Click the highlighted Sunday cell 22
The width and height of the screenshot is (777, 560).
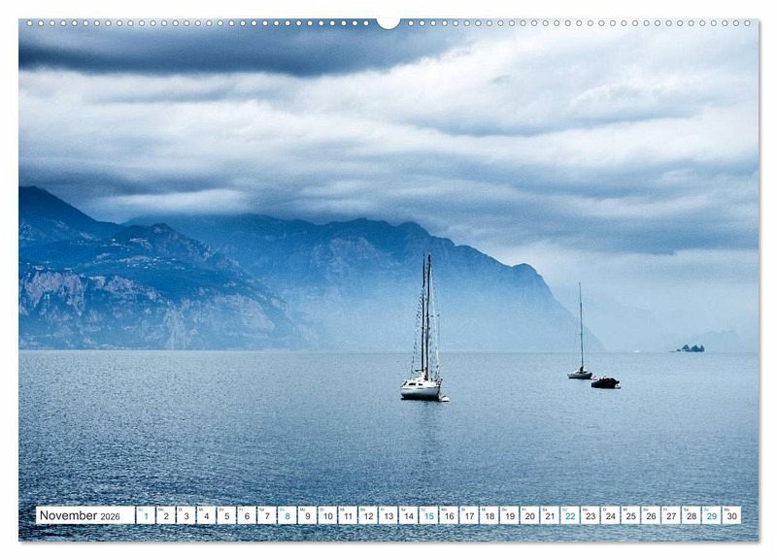coord(571,515)
